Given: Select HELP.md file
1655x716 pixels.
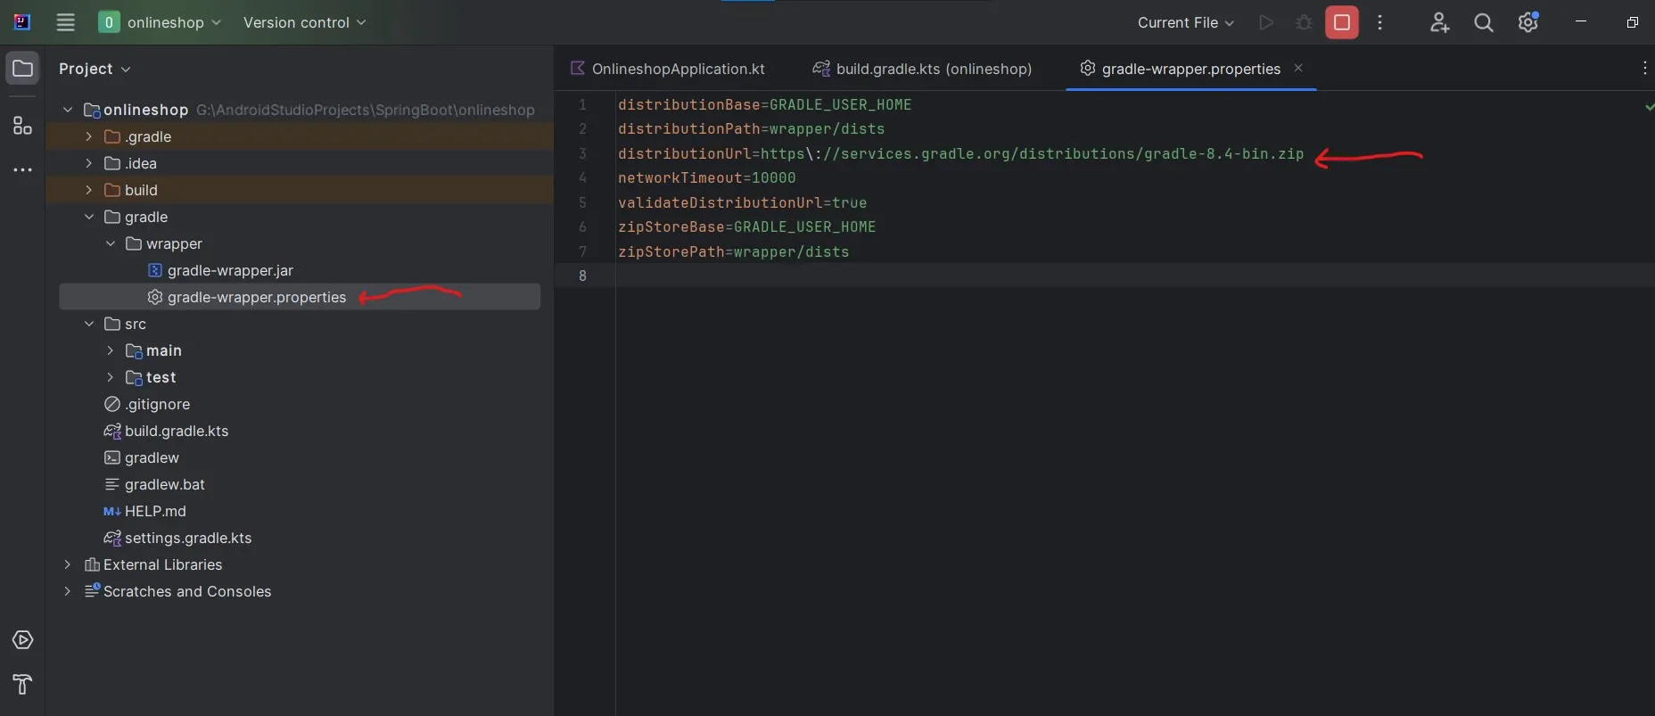Looking at the screenshot, I should (x=155, y=511).
